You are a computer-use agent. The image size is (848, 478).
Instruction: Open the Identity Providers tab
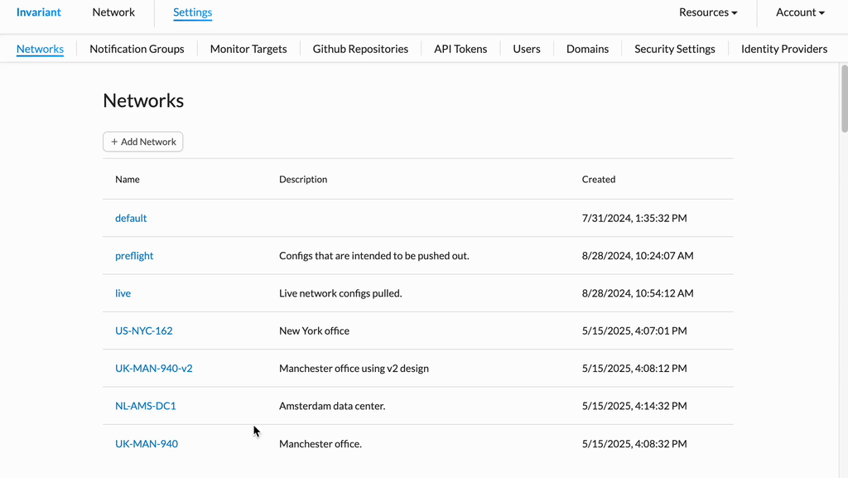(x=783, y=49)
